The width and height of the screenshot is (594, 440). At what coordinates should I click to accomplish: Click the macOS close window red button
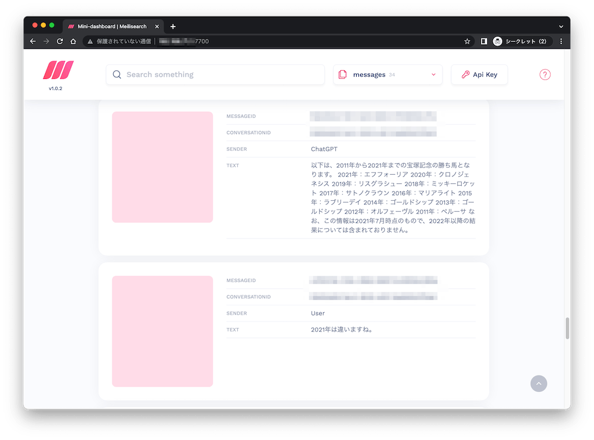point(35,25)
